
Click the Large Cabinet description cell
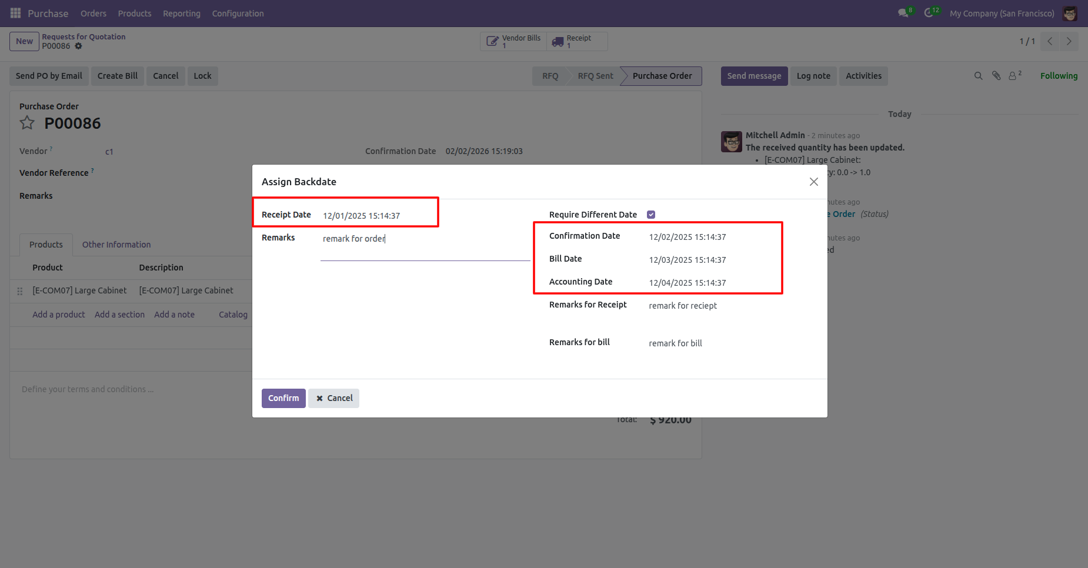point(186,290)
